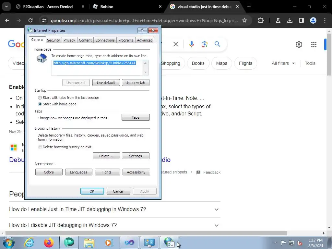This screenshot has height=249, width=332.
Task: Open Chrome three-dot menu
Action: click(325, 20)
